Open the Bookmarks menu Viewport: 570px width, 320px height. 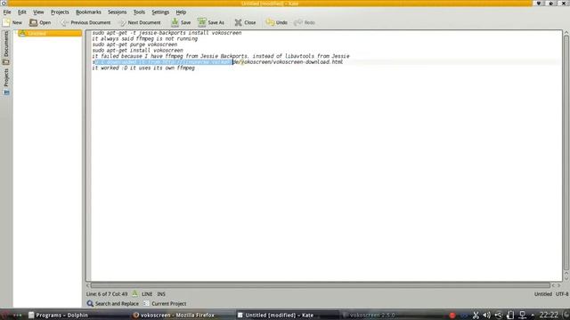click(x=88, y=12)
